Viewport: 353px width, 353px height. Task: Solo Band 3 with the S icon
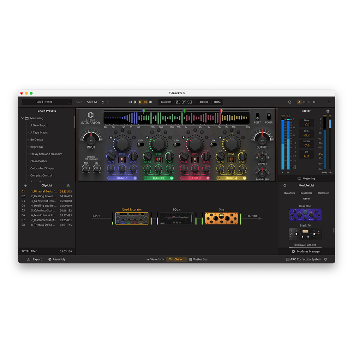point(182,178)
